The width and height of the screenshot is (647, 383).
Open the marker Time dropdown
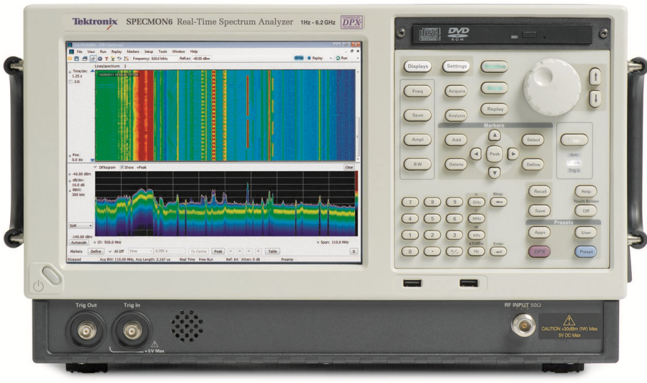(x=150, y=251)
